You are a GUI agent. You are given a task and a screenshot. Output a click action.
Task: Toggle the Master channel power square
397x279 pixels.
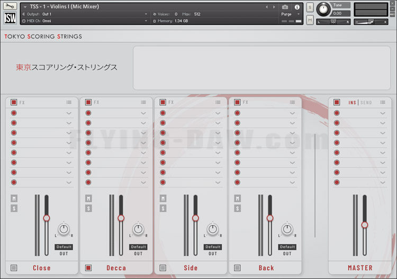coord(337,102)
